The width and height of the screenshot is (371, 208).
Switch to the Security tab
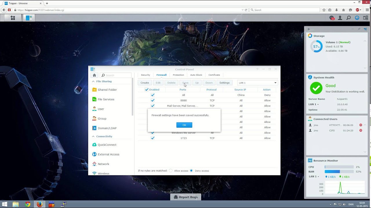pos(146,75)
